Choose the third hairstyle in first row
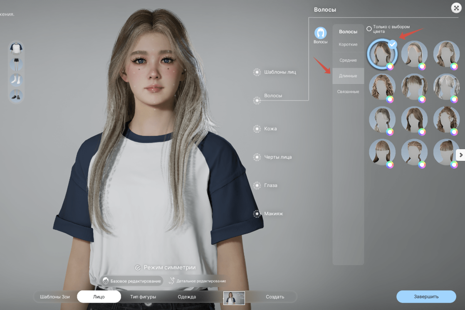 coord(446,54)
